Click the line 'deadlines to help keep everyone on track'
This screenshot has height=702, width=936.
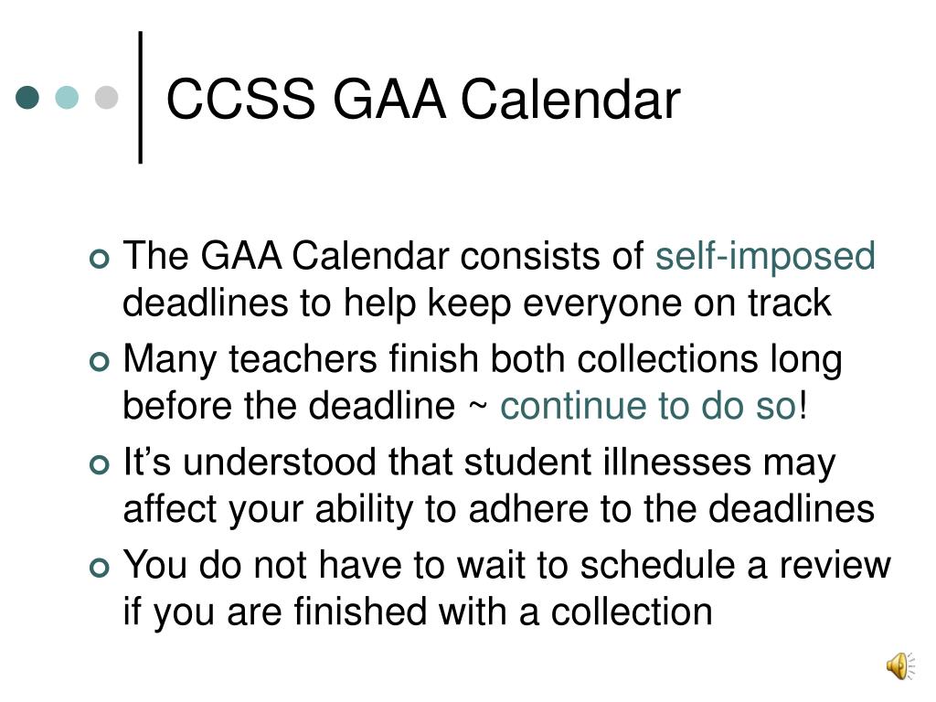(x=476, y=303)
